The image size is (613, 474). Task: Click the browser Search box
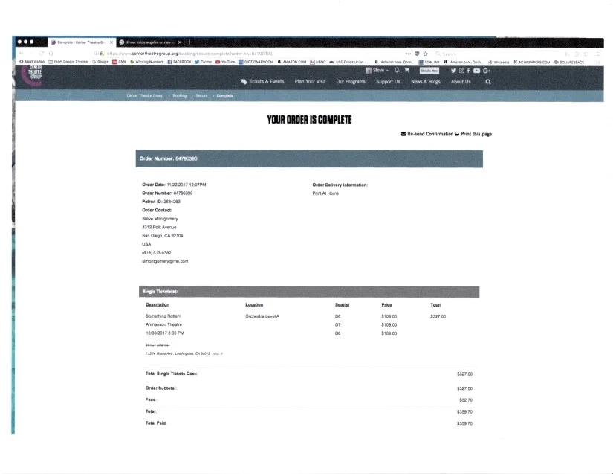[496, 54]
